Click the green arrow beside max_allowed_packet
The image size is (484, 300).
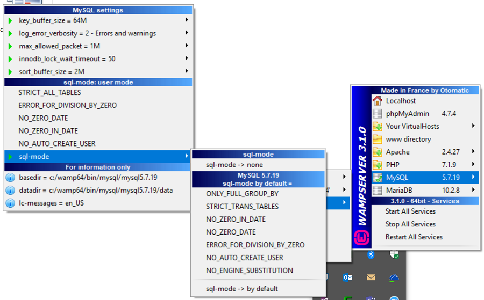(x=10, y=46)
